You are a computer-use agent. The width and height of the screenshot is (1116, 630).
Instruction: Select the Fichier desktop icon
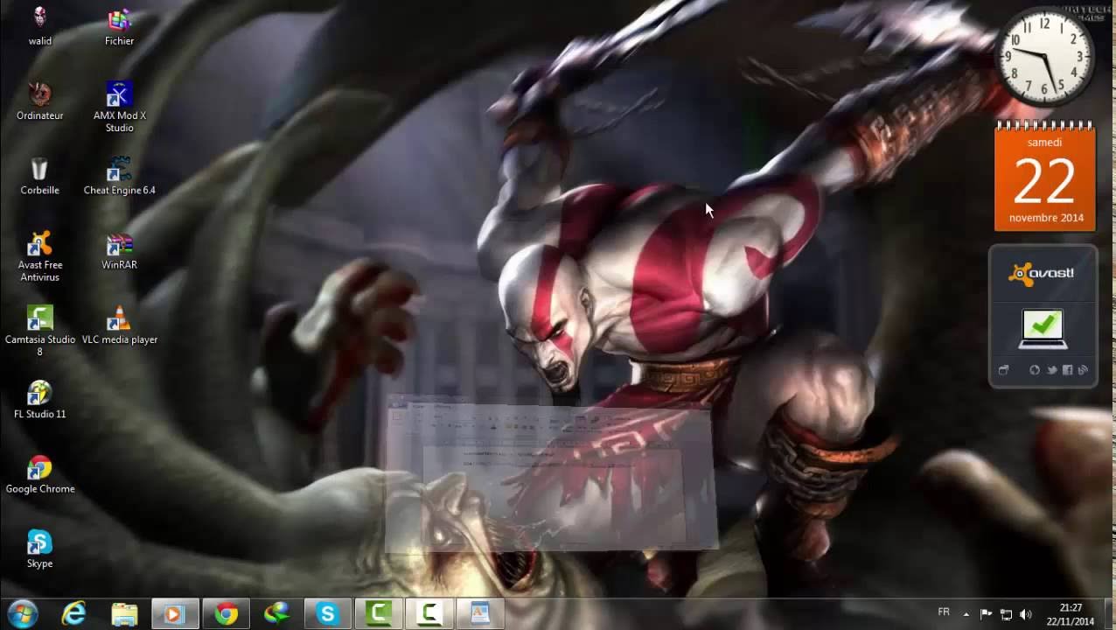[x=119, y=26]
